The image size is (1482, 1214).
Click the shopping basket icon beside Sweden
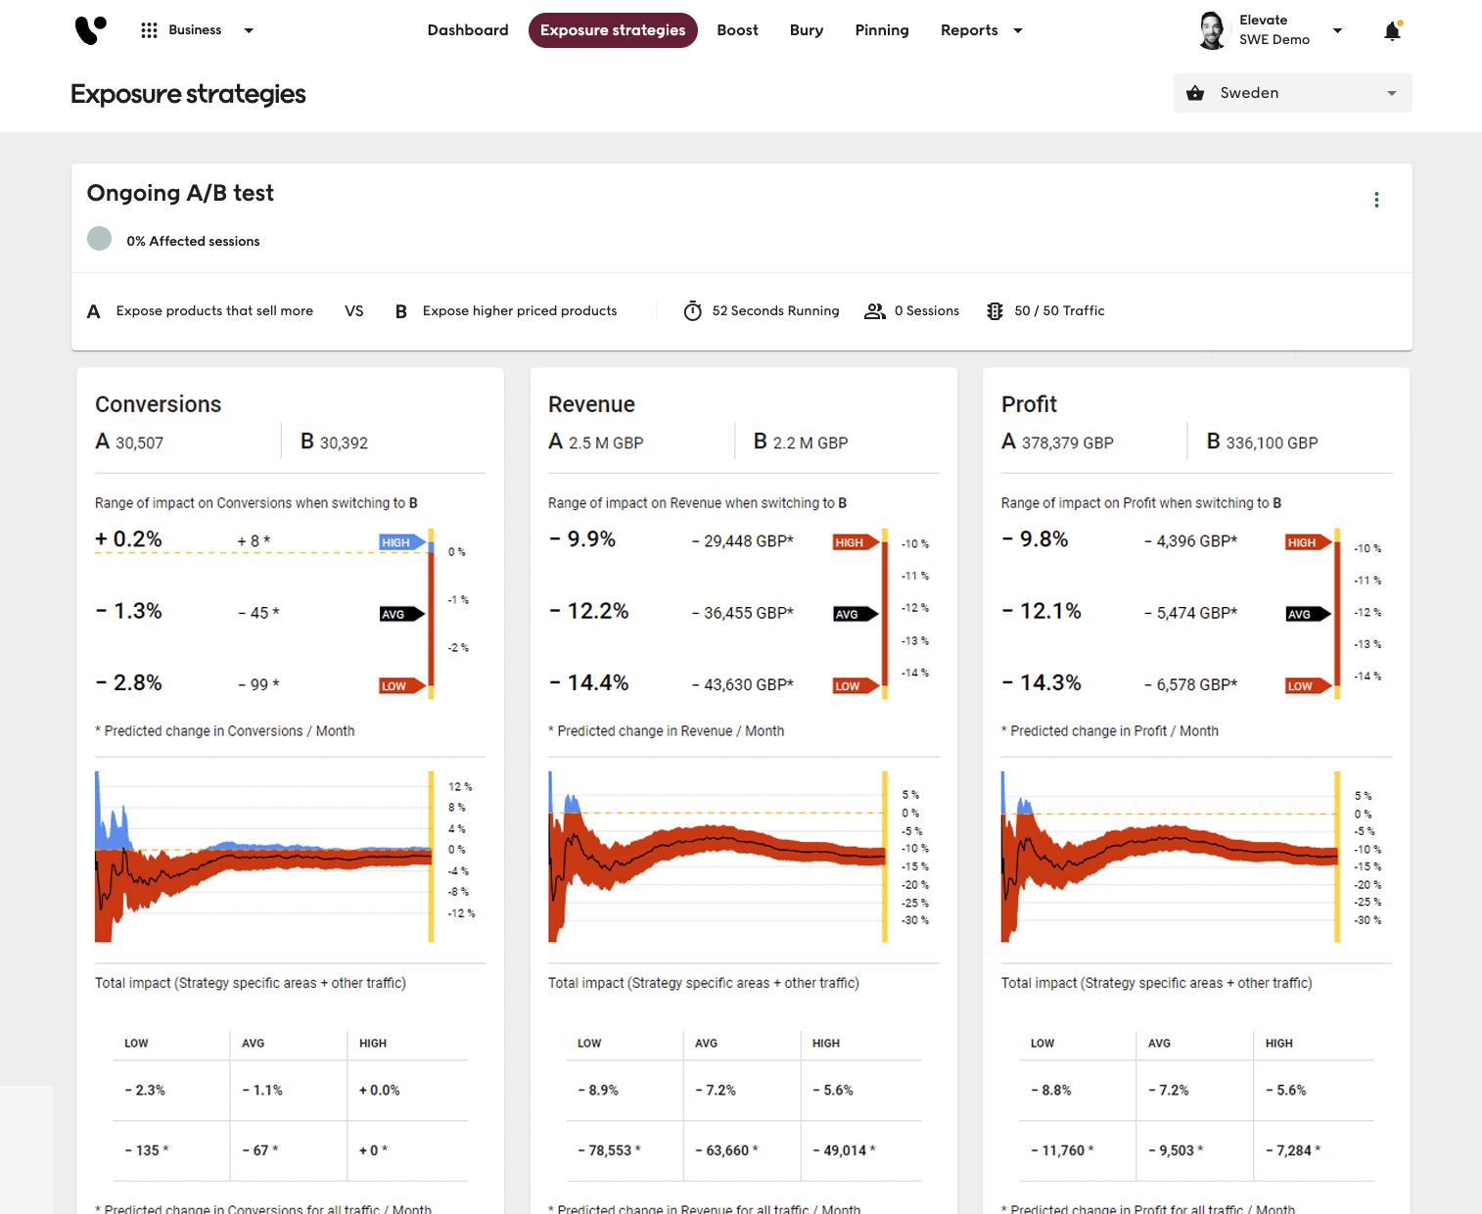click(x=1195, y=93)
